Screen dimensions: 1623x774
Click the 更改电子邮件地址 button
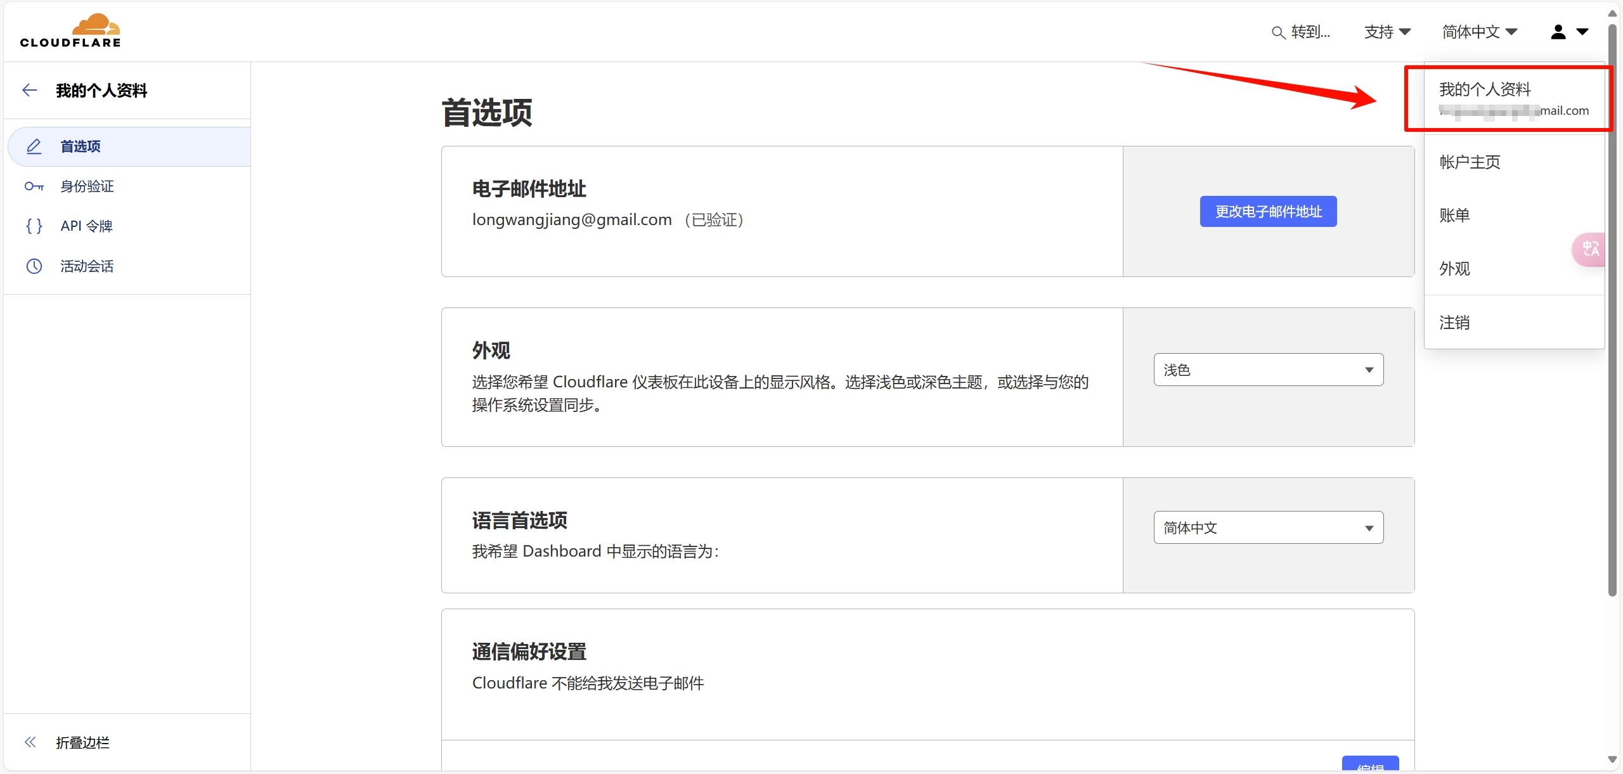pos(1267,211)
